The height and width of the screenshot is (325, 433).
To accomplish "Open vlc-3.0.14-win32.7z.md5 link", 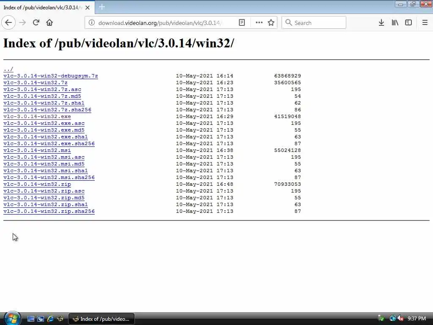I will [42, 96].
